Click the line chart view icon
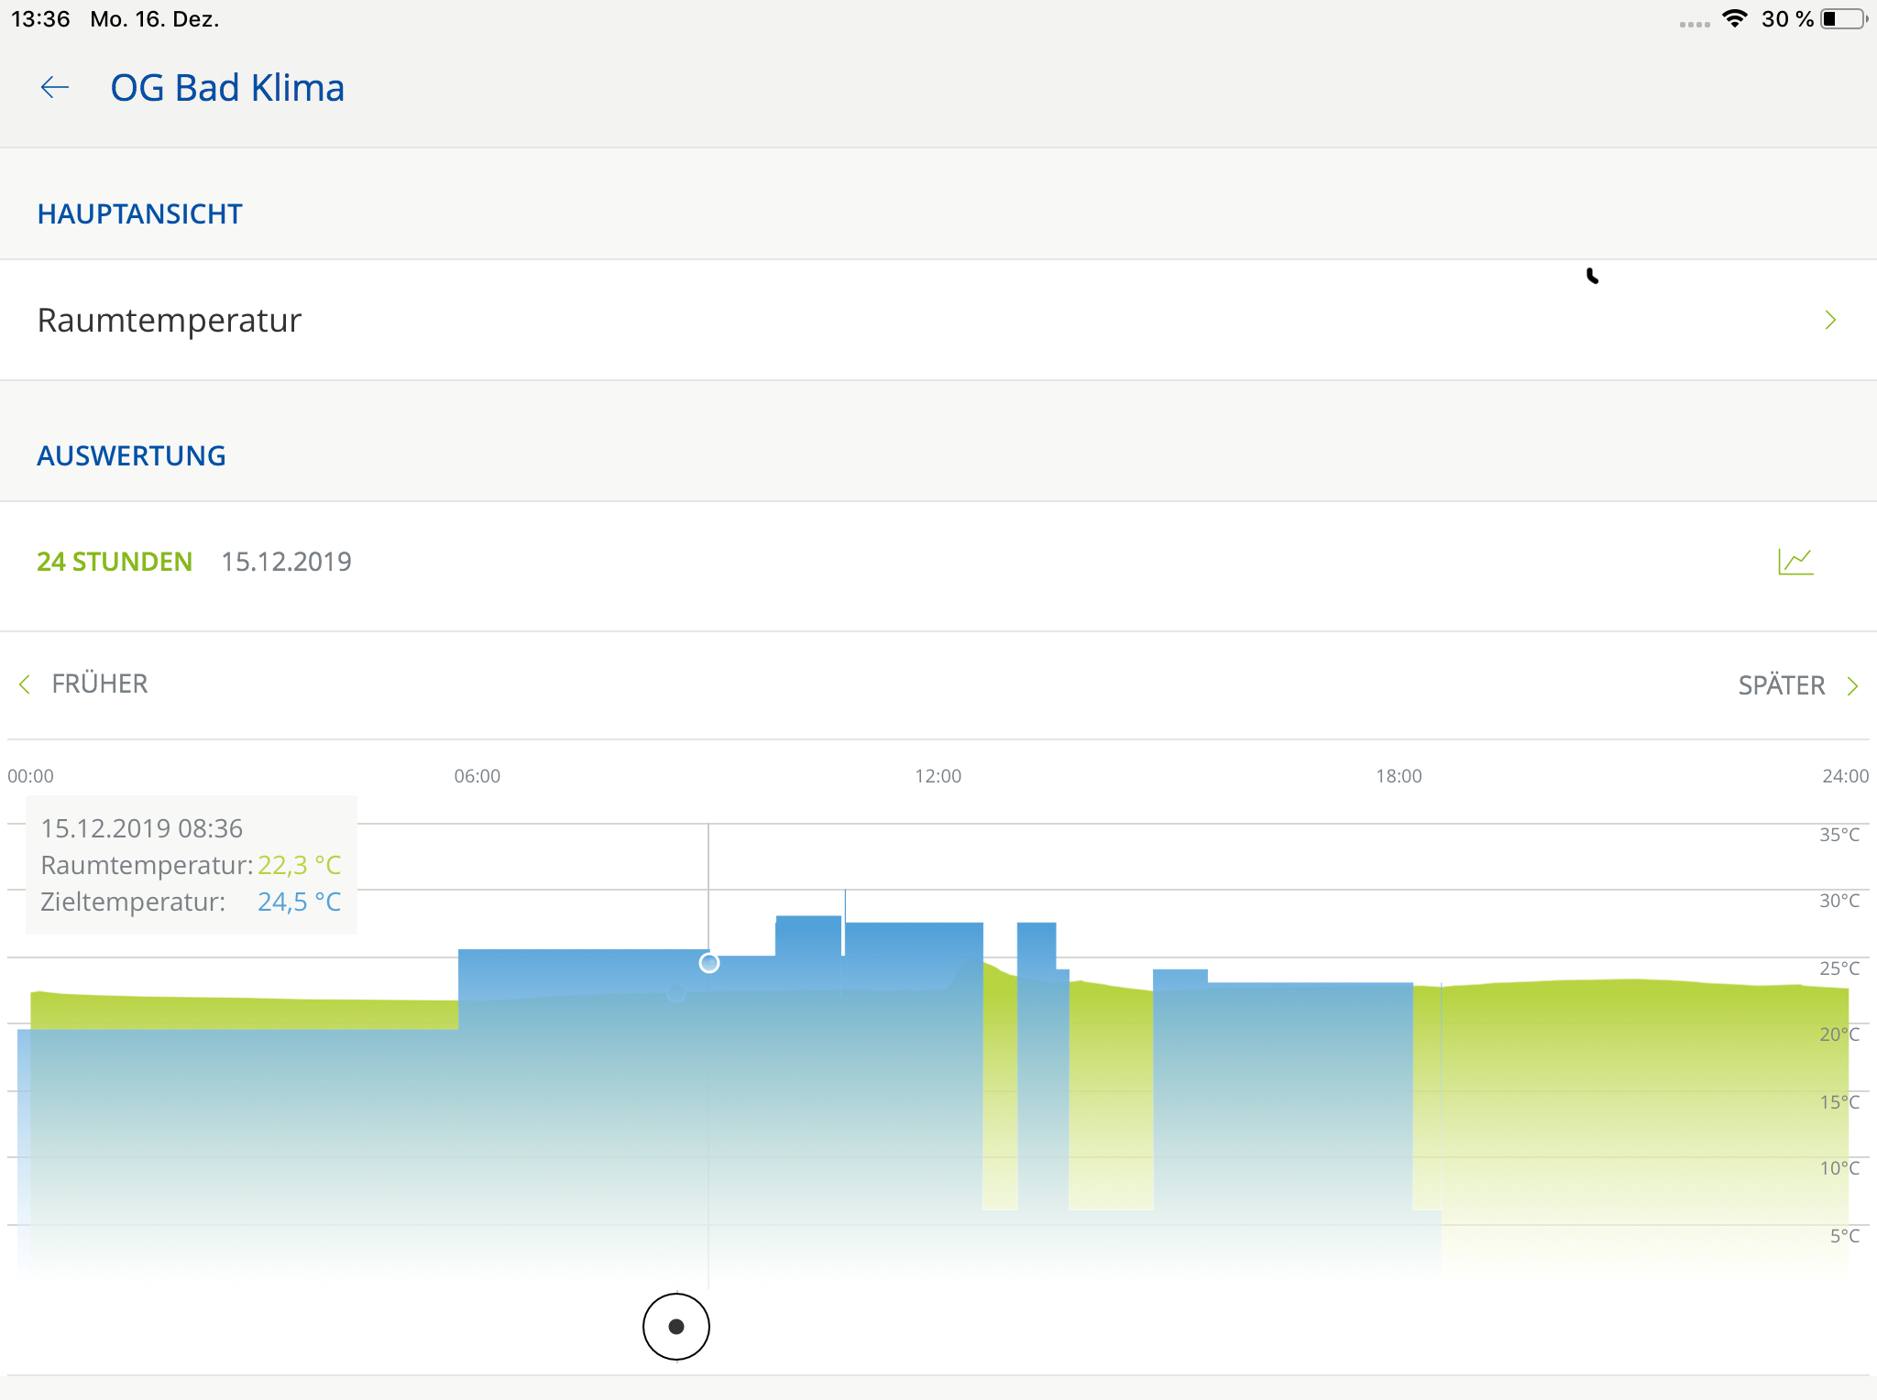Viewport: 1877px width, 1400px height. 1795,562
